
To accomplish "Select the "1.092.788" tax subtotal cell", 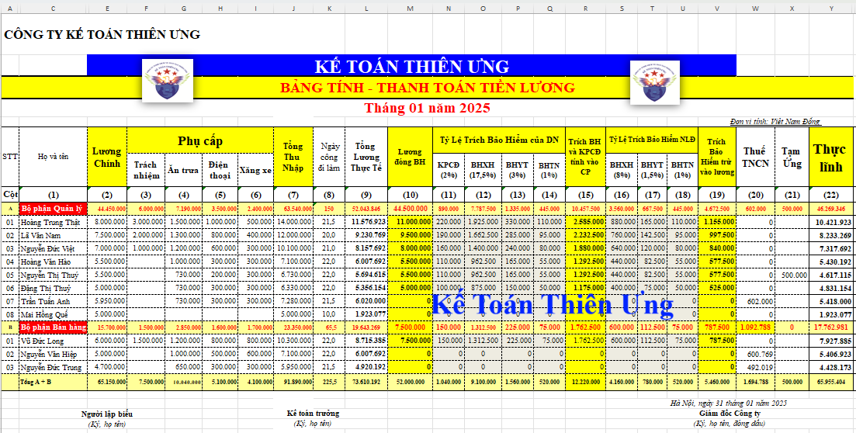I will [755, 327].
